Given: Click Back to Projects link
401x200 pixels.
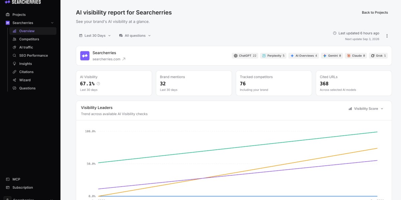Looking at the screenshot, I should 375,13.
